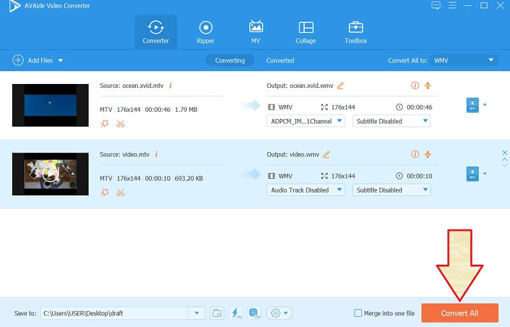This screenshot has width=510, height=327.
Task: View source info for ocean.xvid.mtv
Action: click(170, 85)
